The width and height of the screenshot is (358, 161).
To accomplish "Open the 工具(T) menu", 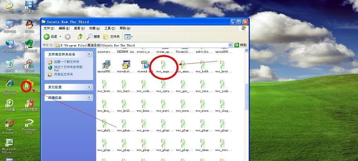I will (x=110, y=28).
